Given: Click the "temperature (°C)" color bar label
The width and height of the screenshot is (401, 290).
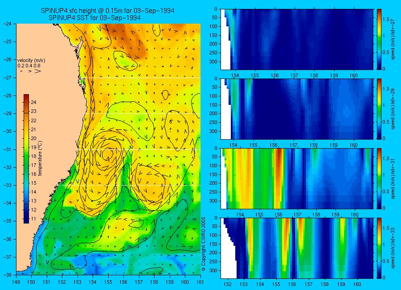Looking at the screenshot, I should point(40,158).
